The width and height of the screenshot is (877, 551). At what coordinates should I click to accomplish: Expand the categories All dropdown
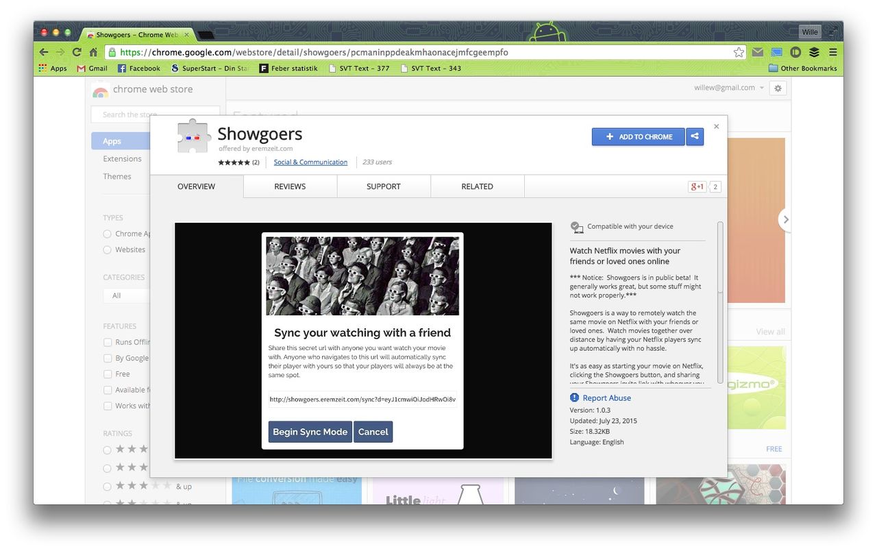pos(127,295)
